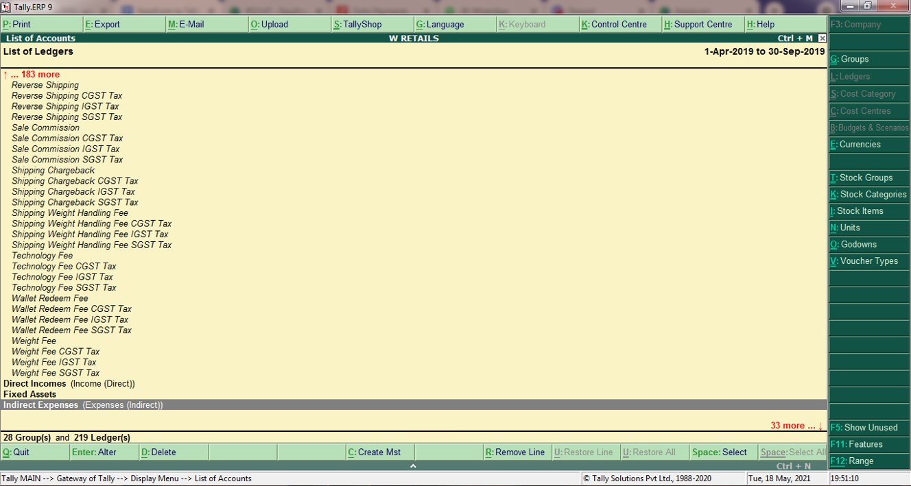
Task: Select the Sale Commission ledger
Action: [45, 127]
